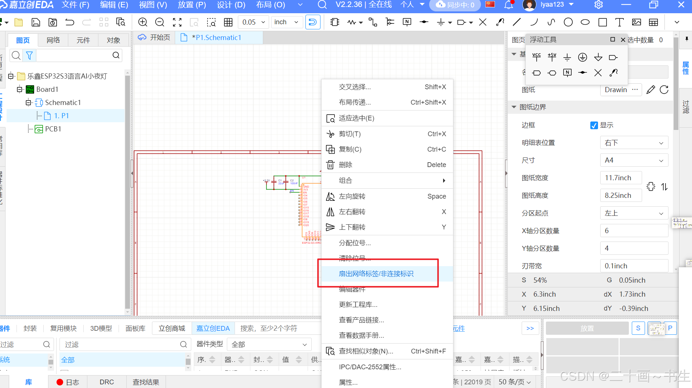Click the refresh icon beside Drawin
692x388 pixels.
(664, 90)
